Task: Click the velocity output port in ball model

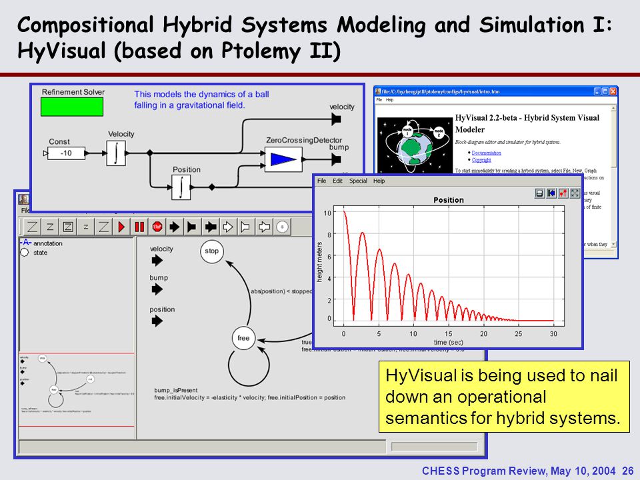Action: (336, 119)
